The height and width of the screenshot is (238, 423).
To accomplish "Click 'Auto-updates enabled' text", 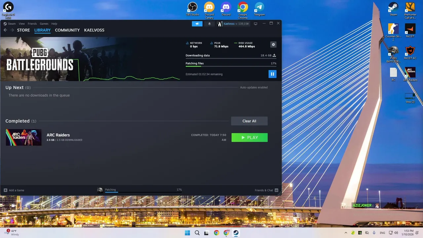I will pyautogui.click(x=254, y=88).
